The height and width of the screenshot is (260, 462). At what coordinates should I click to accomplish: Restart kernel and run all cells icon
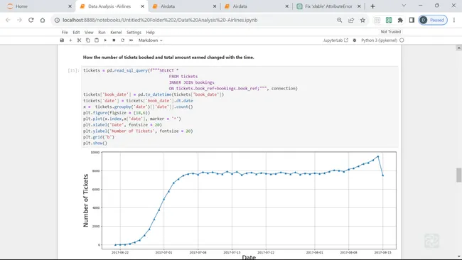tap(131, 40)
